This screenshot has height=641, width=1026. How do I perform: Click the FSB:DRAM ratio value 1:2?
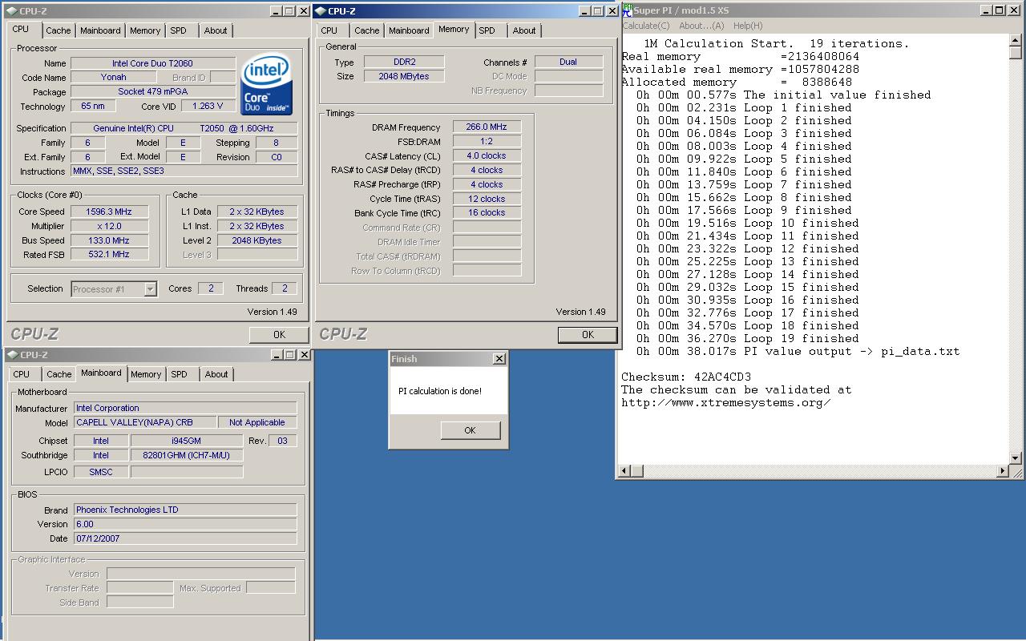click(487, 141)
